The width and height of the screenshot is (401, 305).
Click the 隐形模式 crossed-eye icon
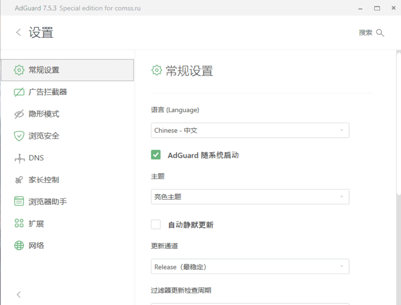pos(19,114)
